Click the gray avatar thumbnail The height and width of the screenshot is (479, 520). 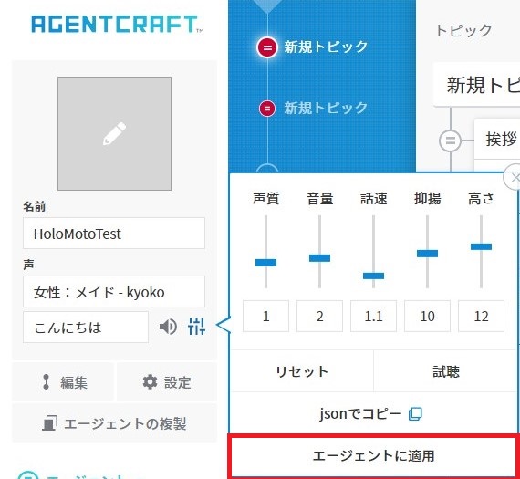tap(114, 134)
